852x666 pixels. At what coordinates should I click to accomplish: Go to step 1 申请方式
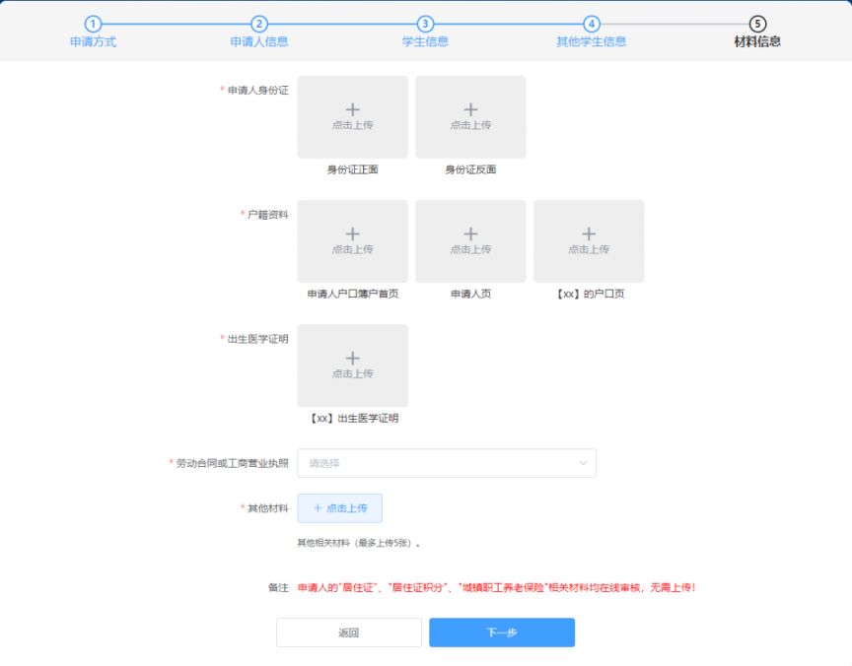(x=93, y=33)
